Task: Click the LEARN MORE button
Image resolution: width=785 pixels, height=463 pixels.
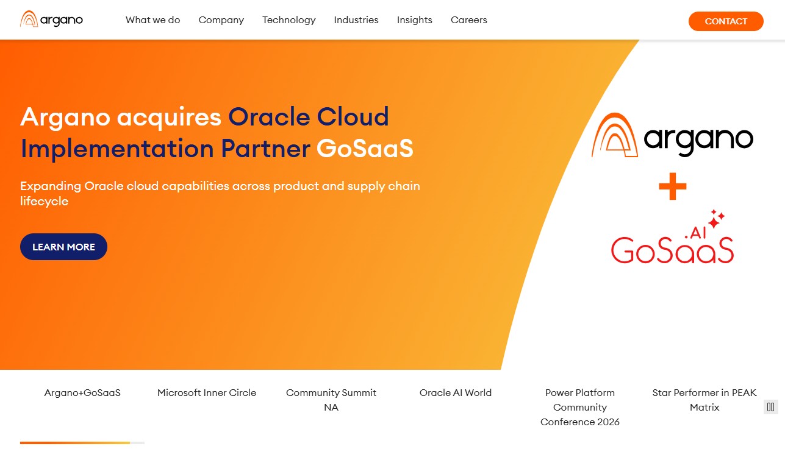Action: (63, 247)
